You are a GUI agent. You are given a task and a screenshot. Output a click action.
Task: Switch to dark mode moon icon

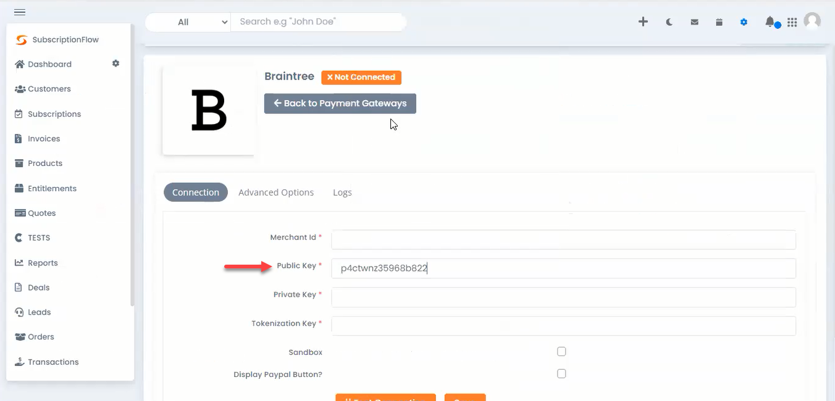point(669,22)
